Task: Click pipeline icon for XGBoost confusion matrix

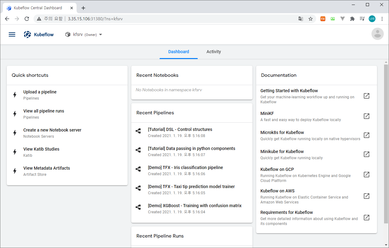Action: [x=138, y=207]
